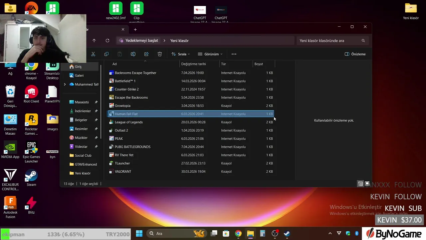426x240 pixels.
Task: Select the VALORANT shortcut row
Action: point(190,171)
